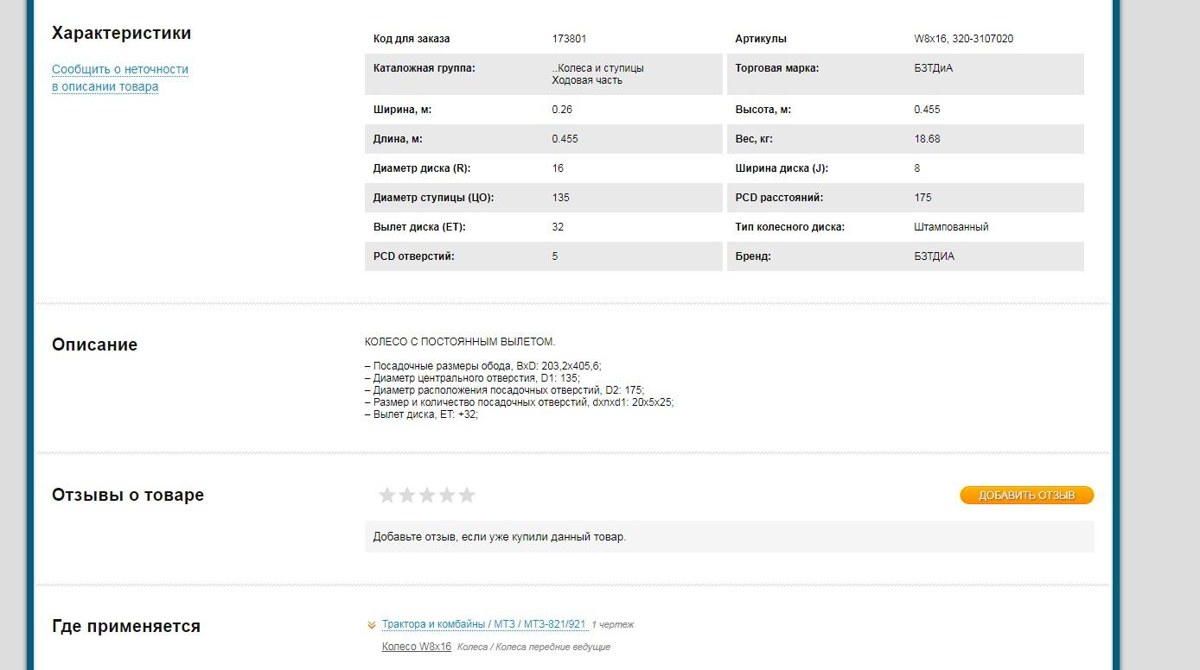This screenshot has width=1200, height=670.
Task: Choose the fourth rating star
Action: [x=447, y=495]
